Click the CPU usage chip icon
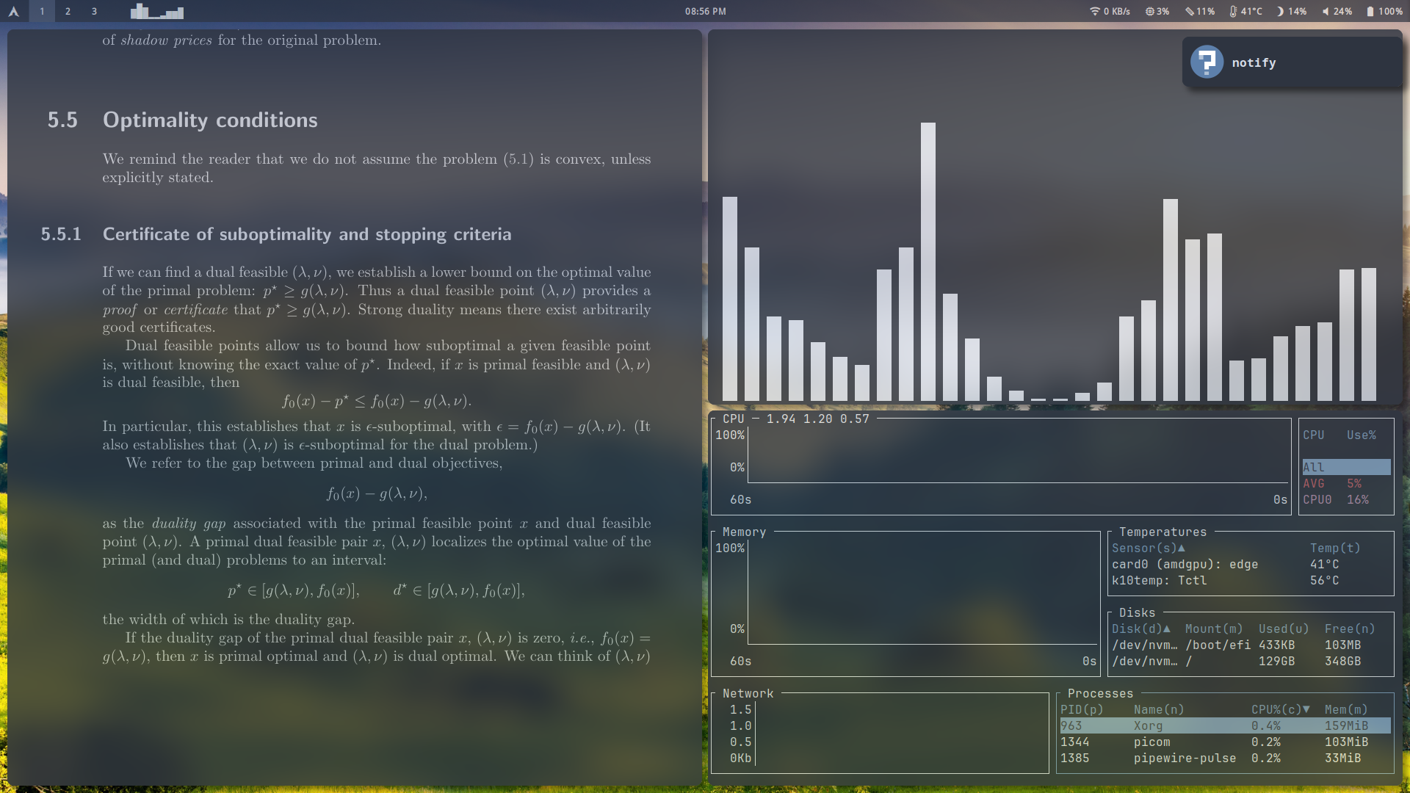Screen dimensions: 1410x793 click(x=1150, y=11)
